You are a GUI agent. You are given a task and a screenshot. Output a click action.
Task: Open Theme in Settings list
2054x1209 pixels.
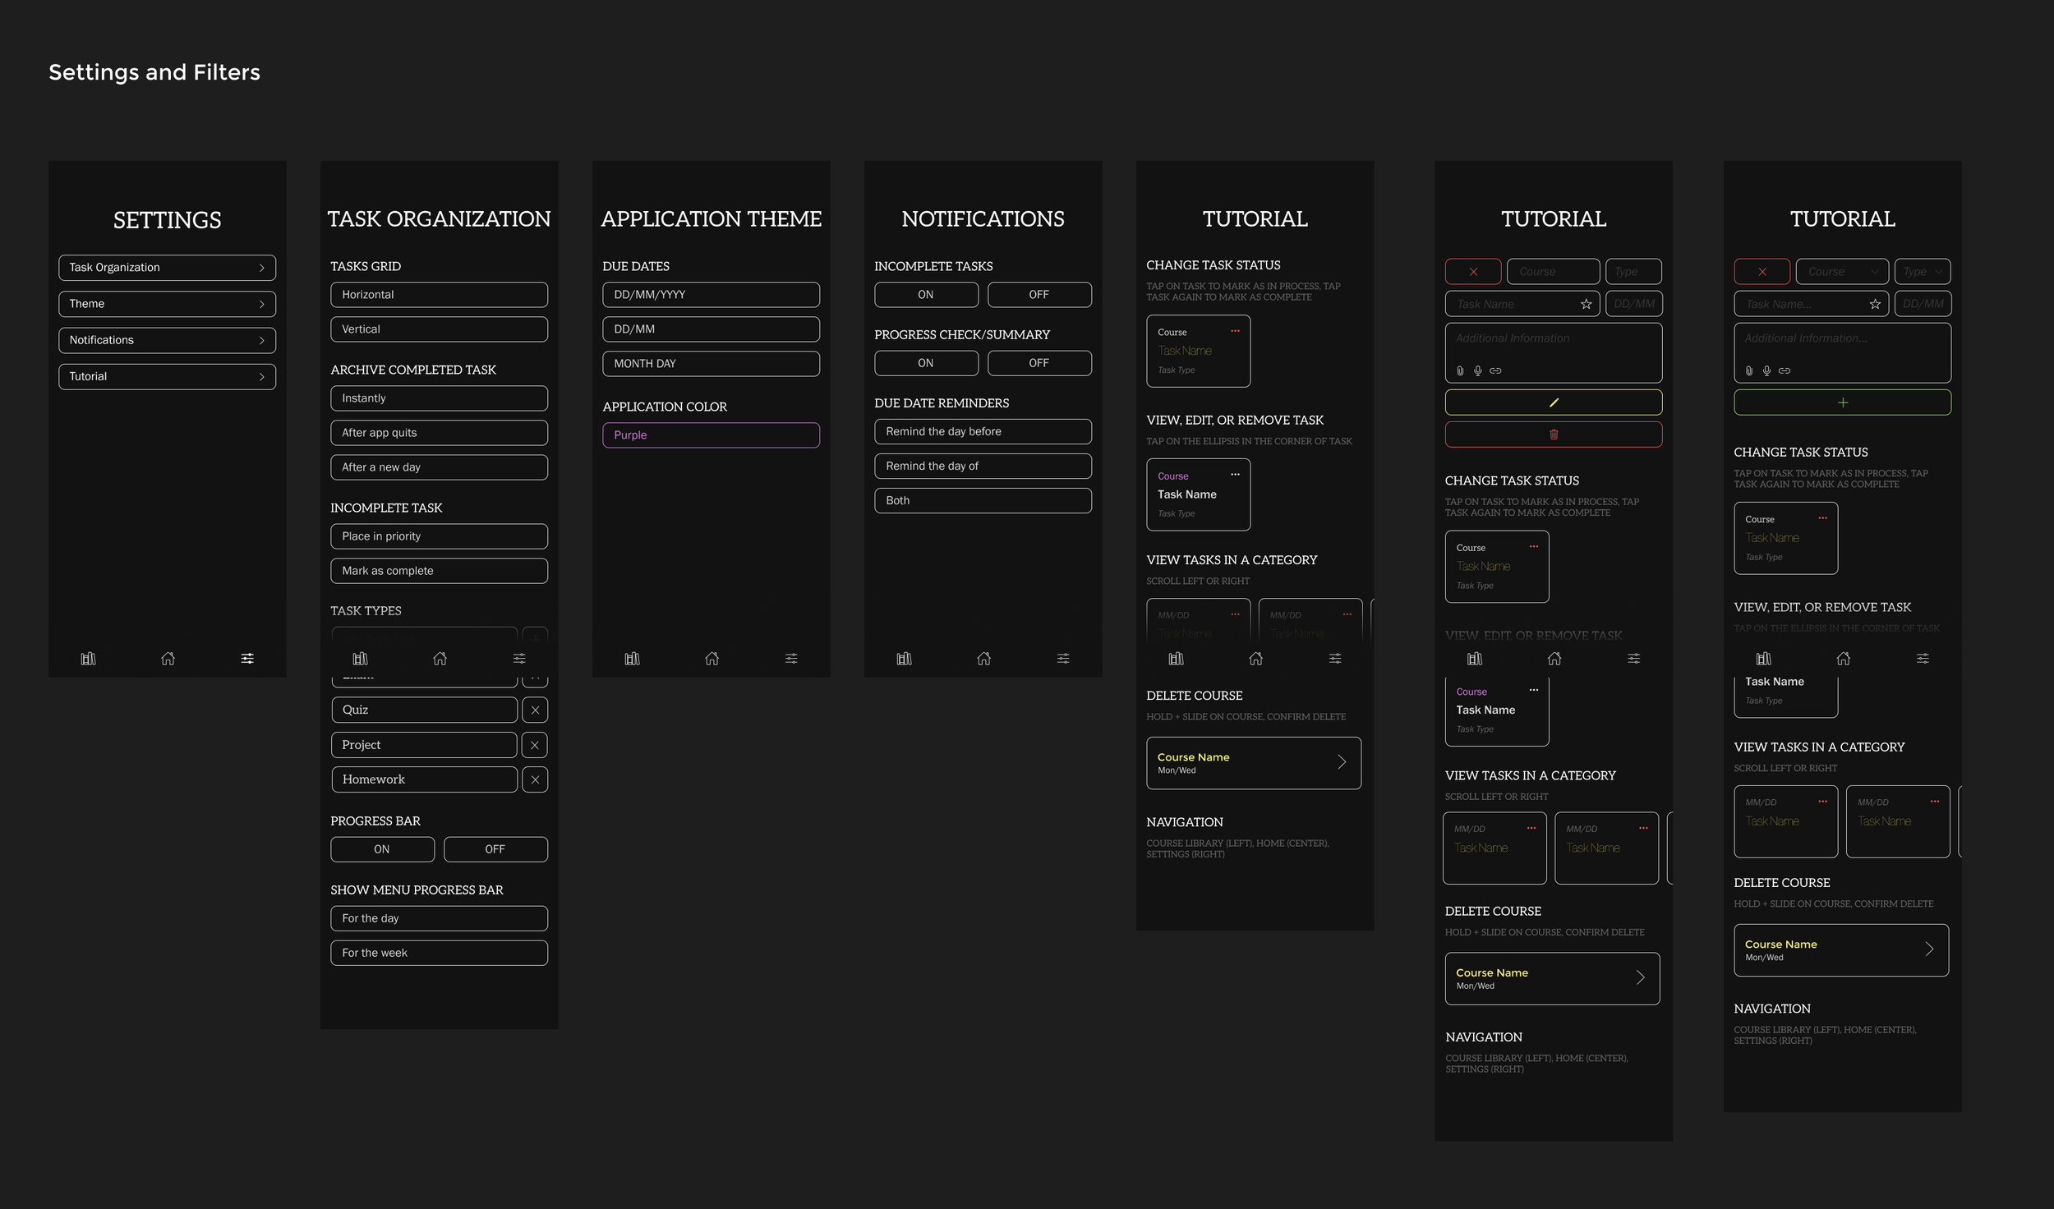[x=167, y=304]
